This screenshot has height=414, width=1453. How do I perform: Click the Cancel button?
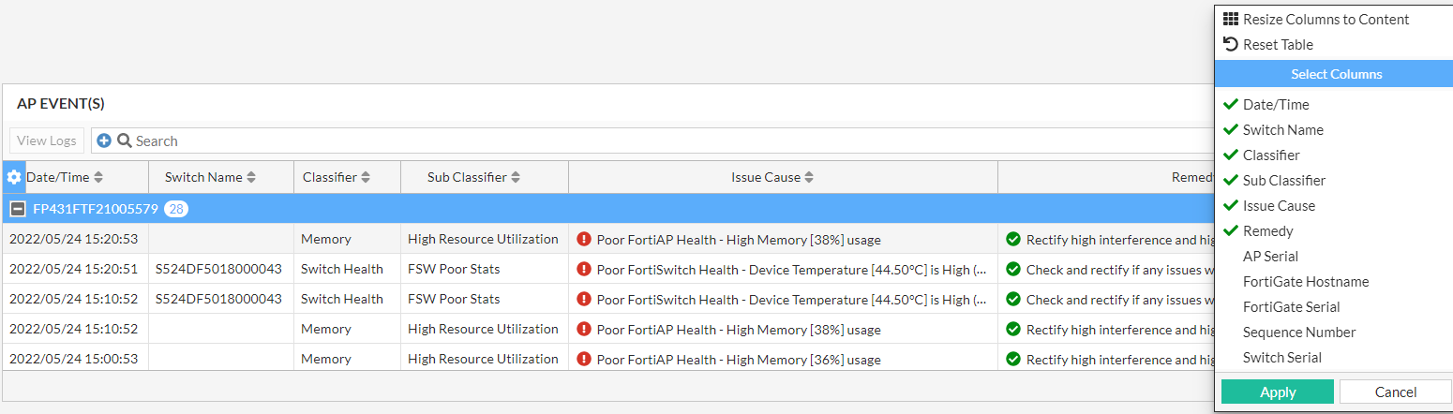coord(1395,392)
